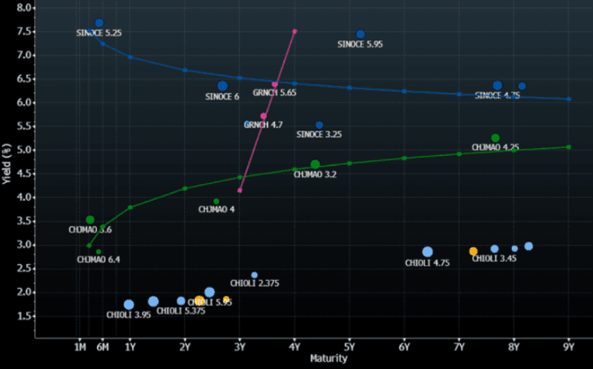
Task: Select the CHIOLI 2.375 light-blue dot
Action: tap(255, 276)
